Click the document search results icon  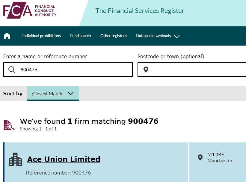(9, 125)
